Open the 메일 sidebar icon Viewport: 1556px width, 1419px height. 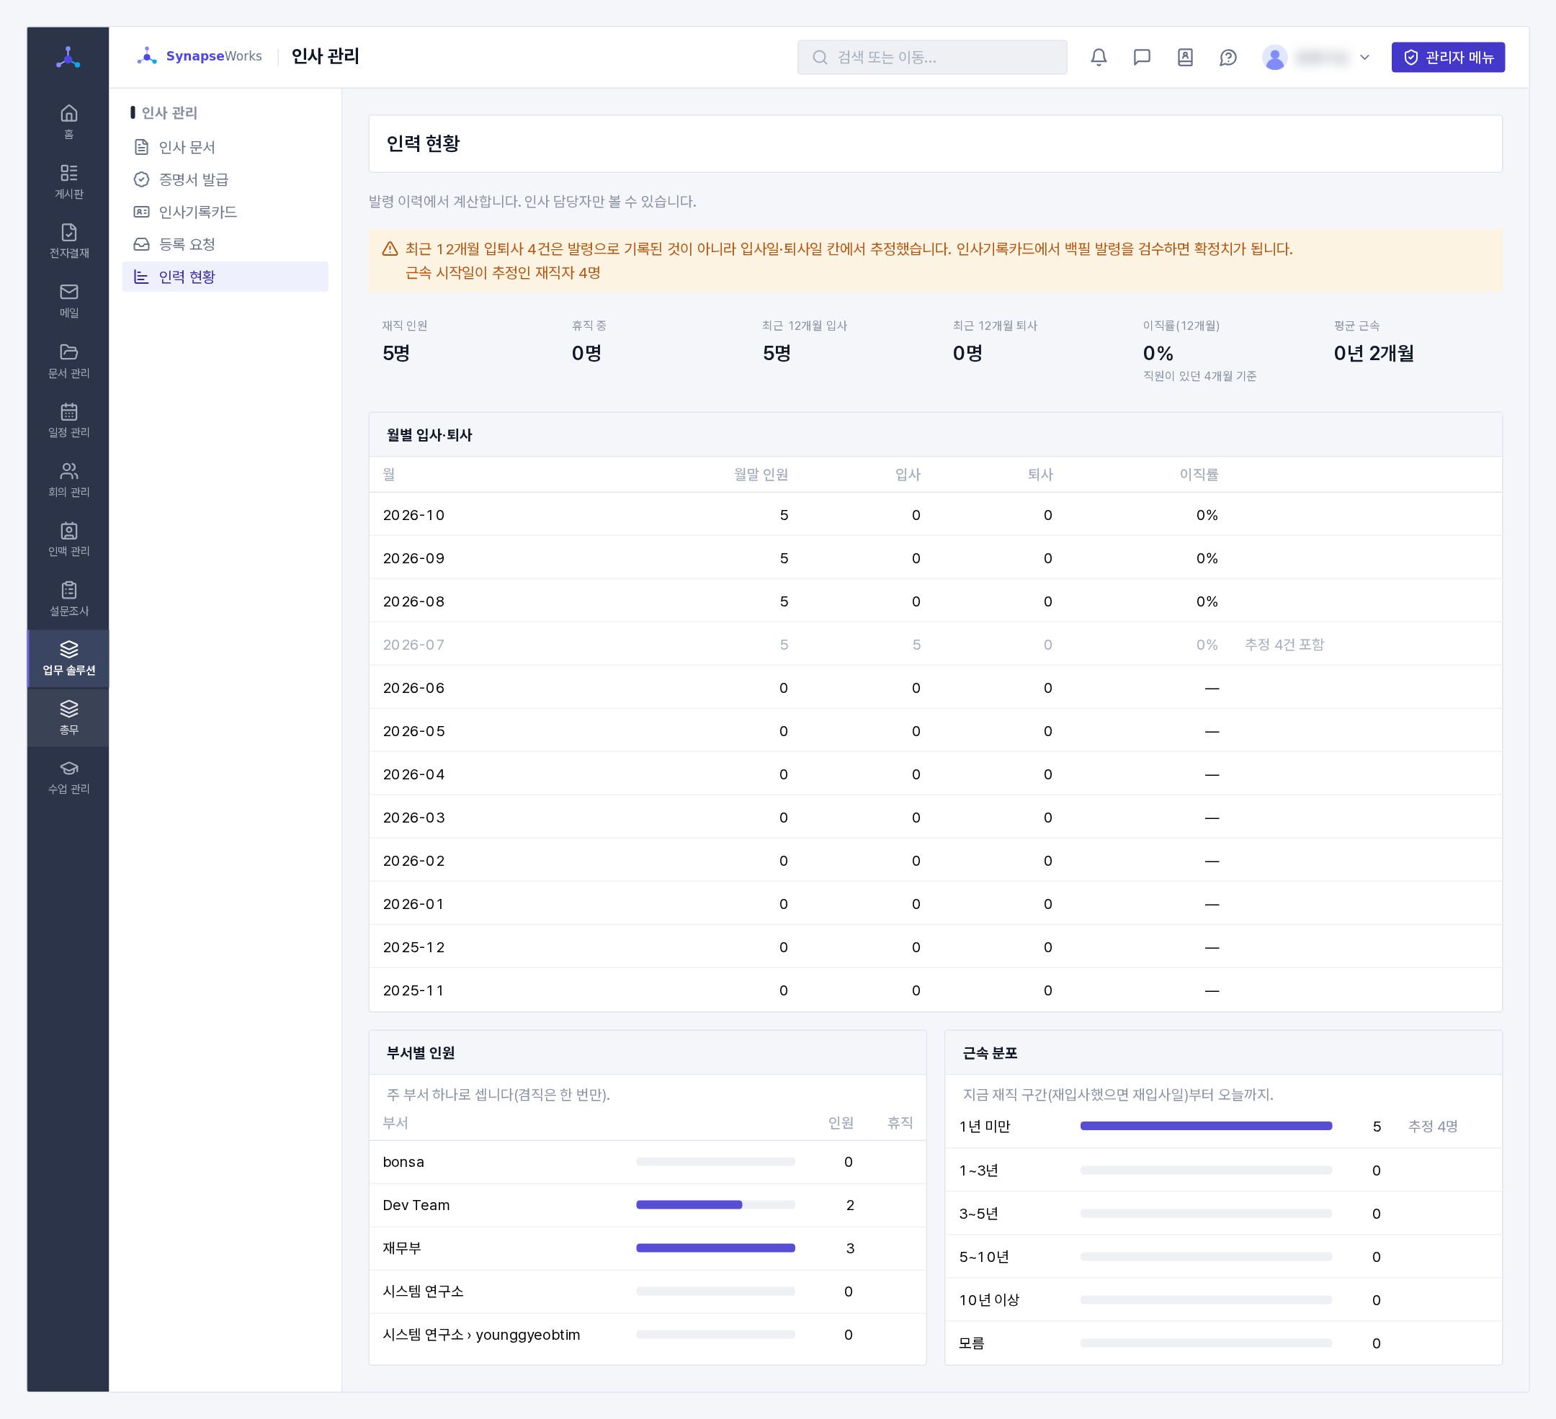[x=68, y=300]
